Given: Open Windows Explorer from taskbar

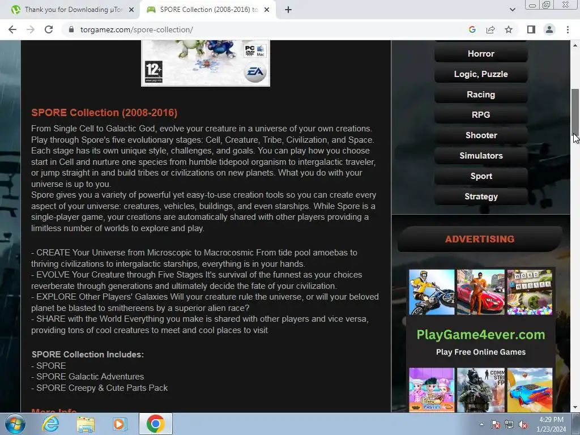Looking at the screenshot, I should [x=86, y=424].
